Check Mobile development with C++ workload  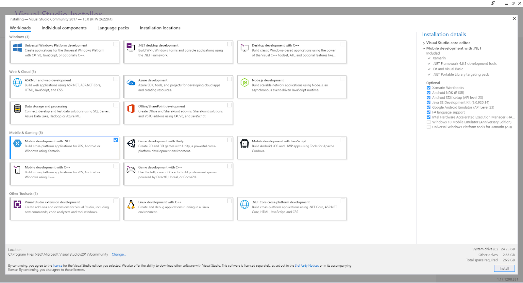(116, 166)
